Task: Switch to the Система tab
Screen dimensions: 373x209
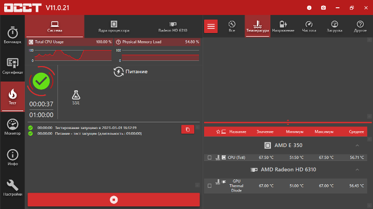Action: 55,26
